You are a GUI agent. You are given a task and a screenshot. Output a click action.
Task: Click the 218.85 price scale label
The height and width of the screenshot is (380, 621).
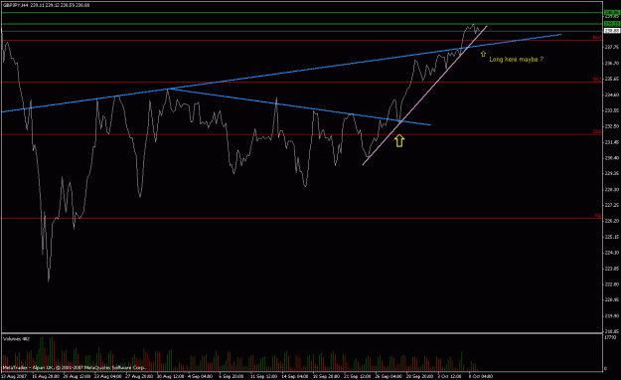[x=612, y=331]
